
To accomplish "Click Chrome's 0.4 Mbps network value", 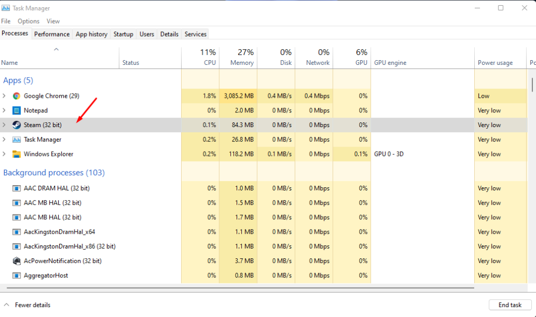I will point(317,96).
